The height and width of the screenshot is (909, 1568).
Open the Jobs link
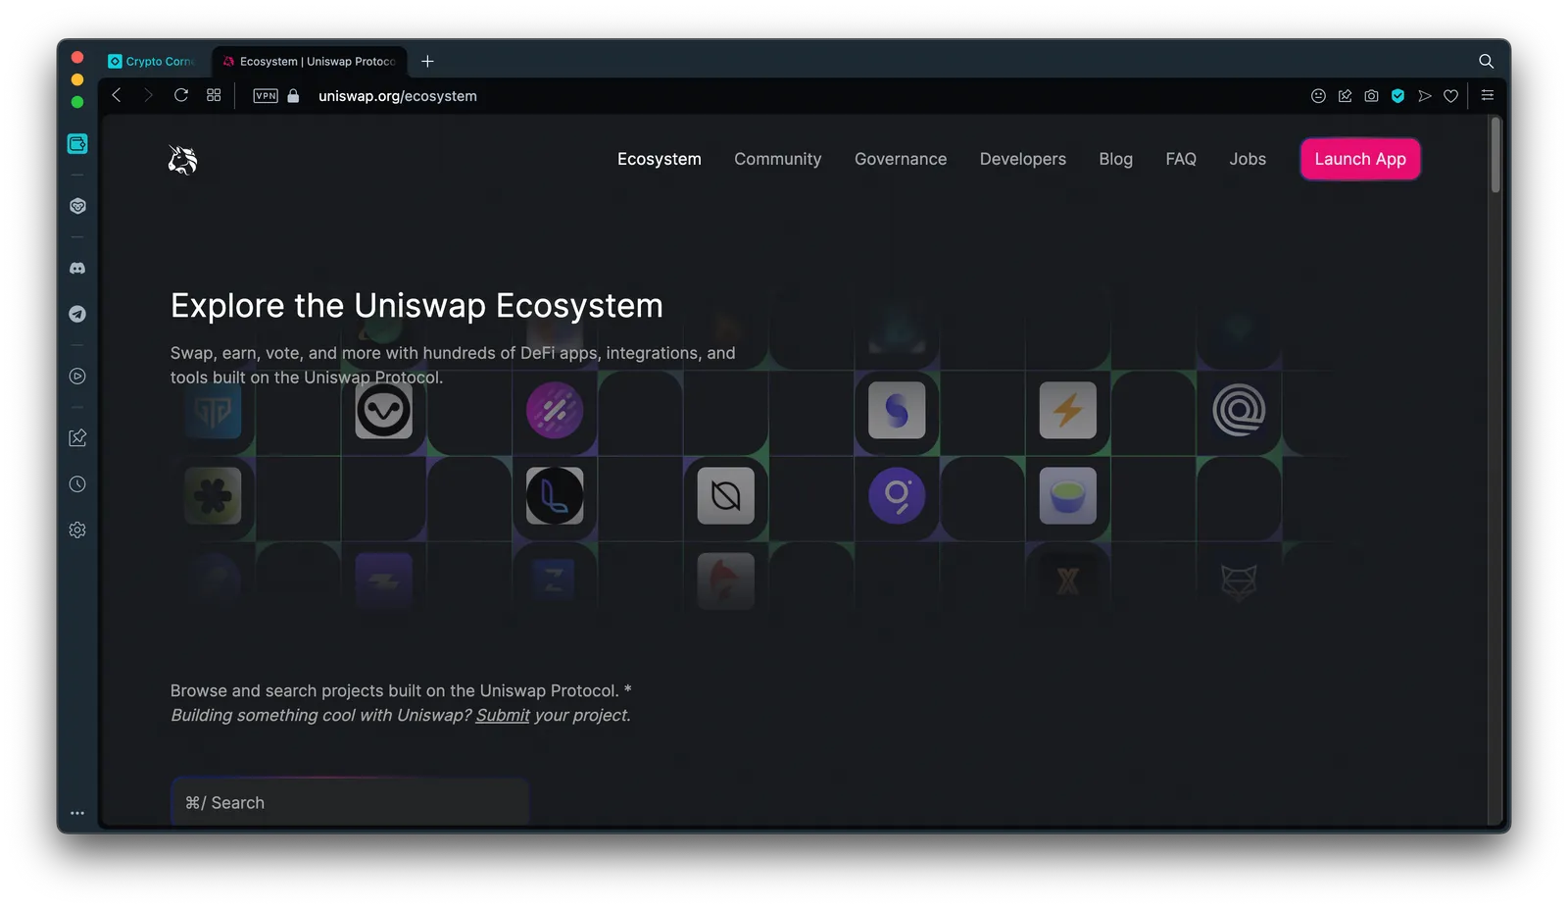[x=1248, y=159]
